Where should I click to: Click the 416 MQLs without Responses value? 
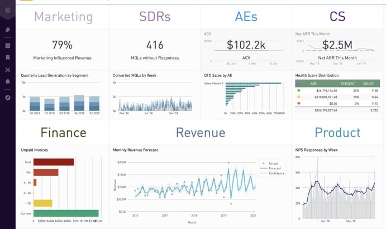pos(155,45)
